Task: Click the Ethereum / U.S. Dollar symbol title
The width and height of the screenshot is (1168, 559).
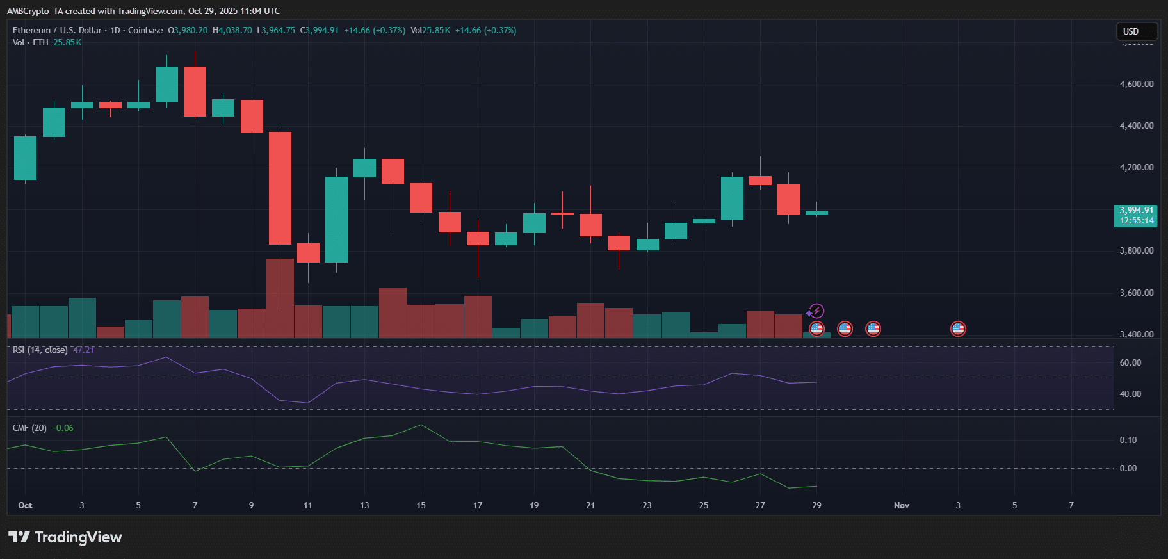Action: coord(57,30)
